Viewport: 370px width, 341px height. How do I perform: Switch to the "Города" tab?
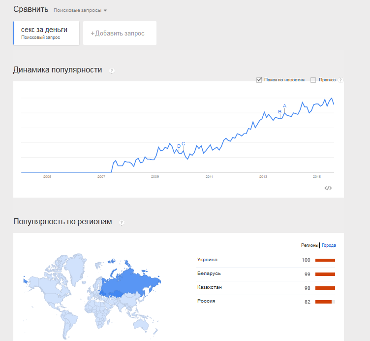[329, 245]
